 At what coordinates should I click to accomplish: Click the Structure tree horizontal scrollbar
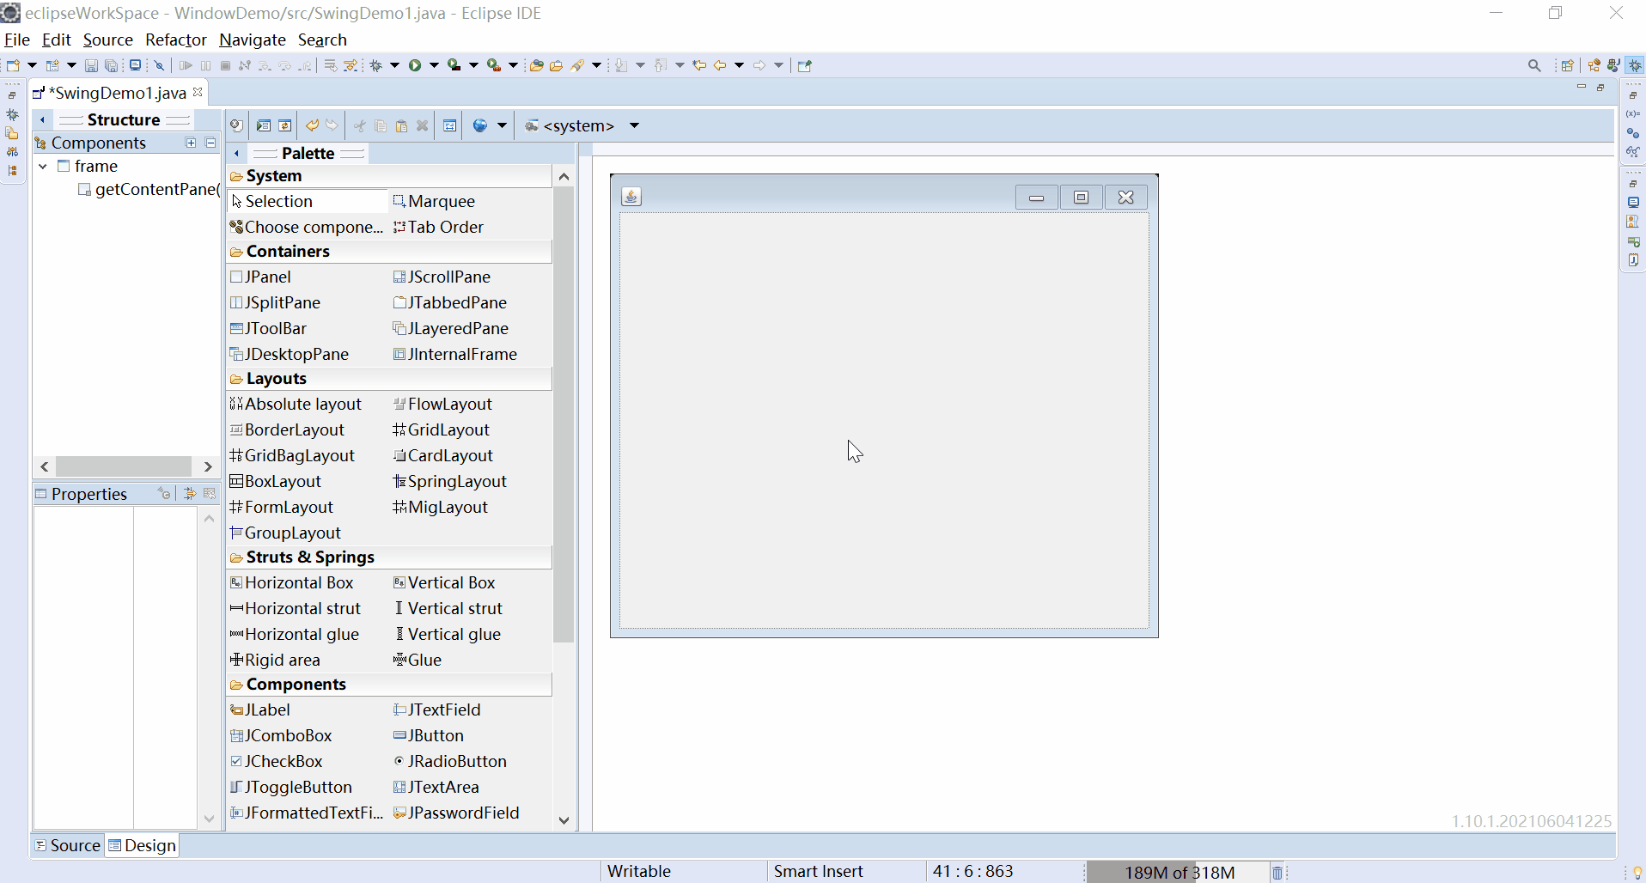tap(124, 466)
